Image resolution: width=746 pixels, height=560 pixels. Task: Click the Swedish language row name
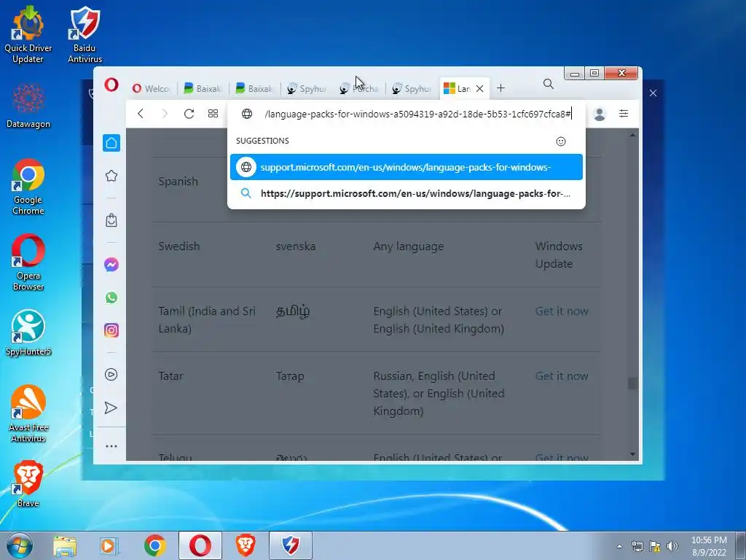tap(179, 246)
